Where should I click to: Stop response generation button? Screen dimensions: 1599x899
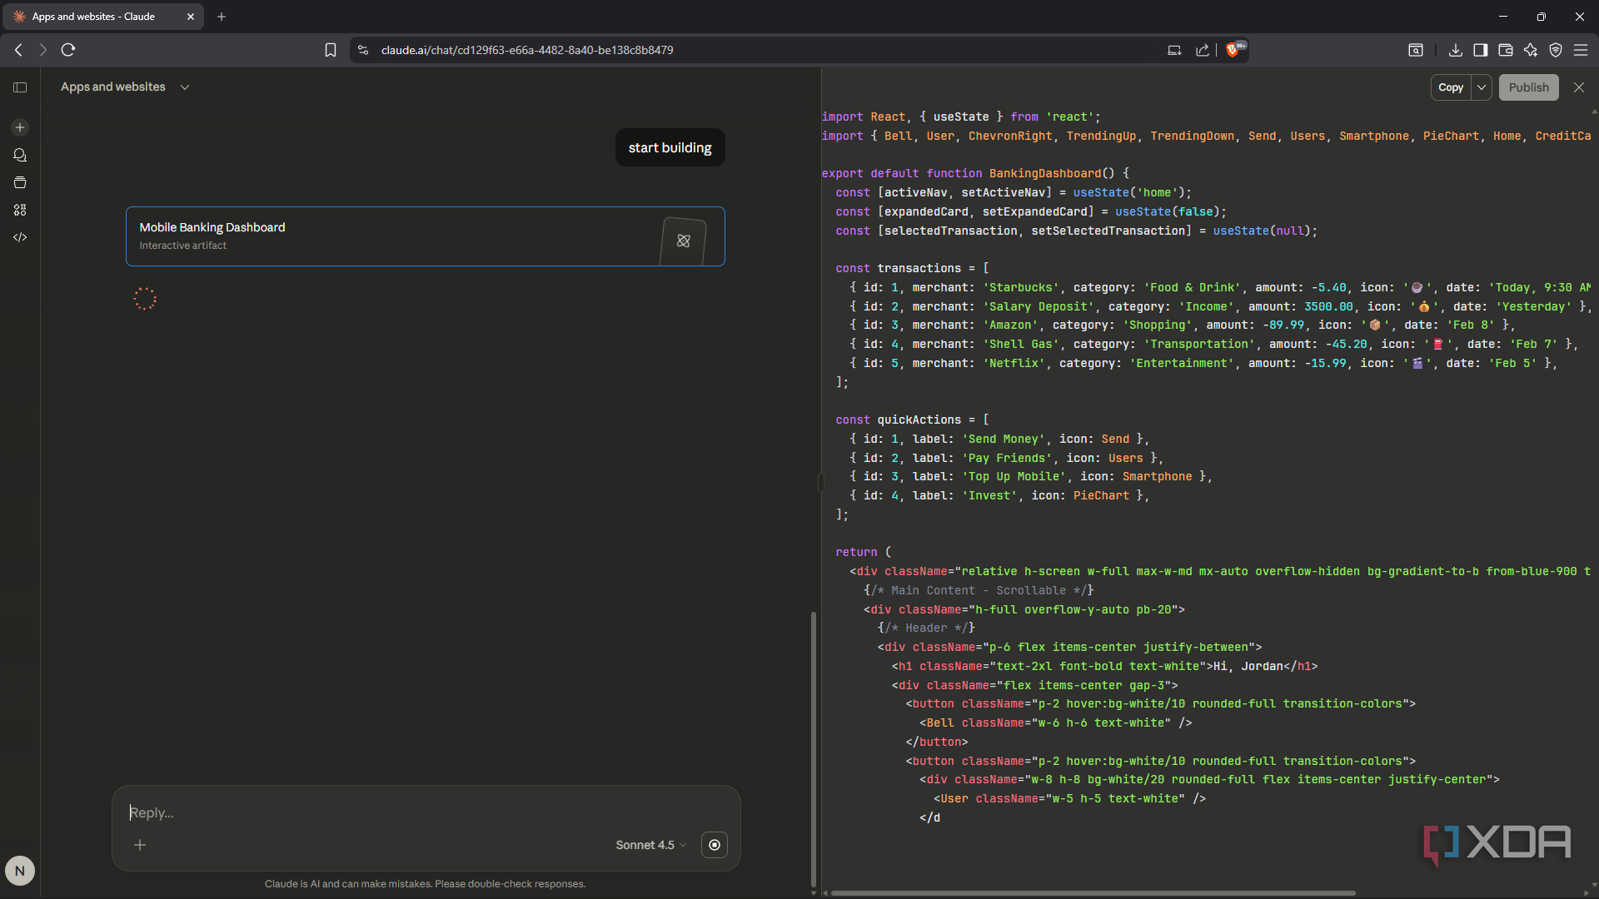[x=715, y=845]
